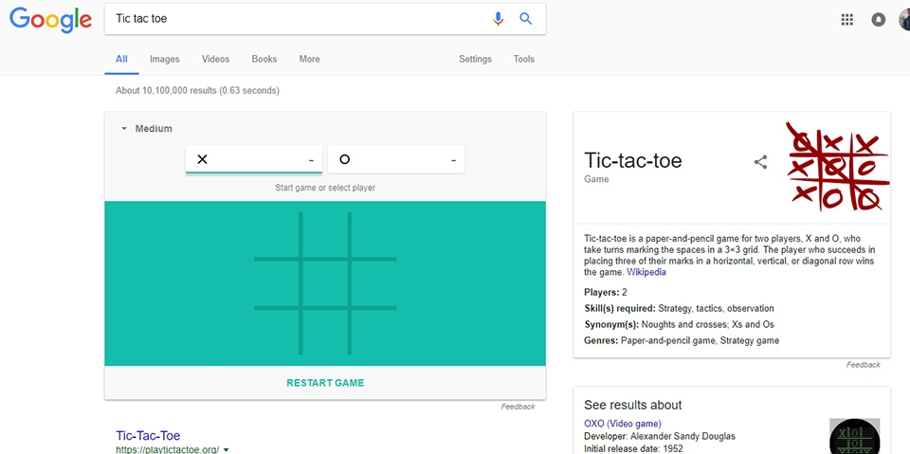The image size is (910, 454).
Task: Open the red tic-tac-toe panel image
Action: [x=838, y=166]
